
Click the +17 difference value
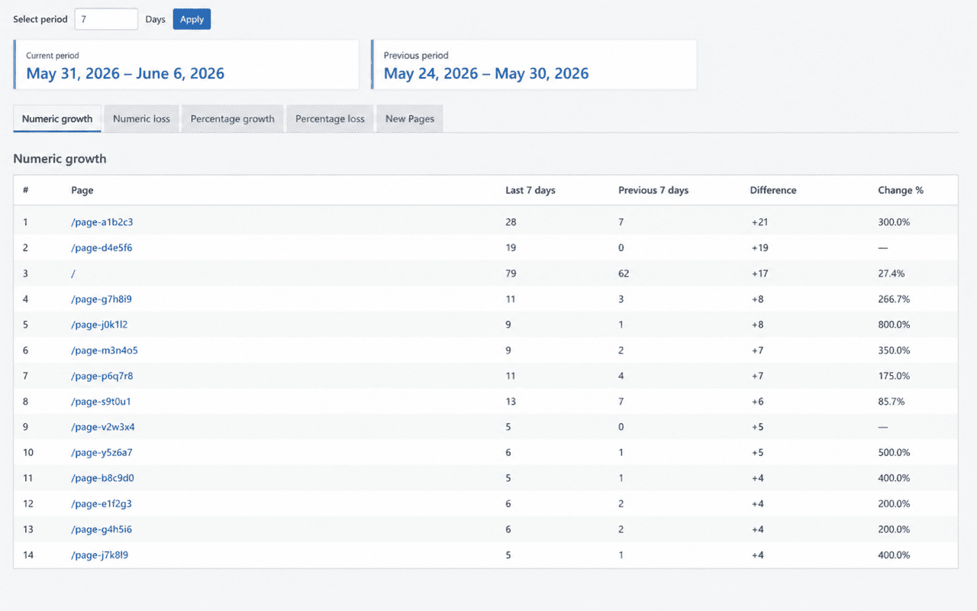[x=759, y=273]
